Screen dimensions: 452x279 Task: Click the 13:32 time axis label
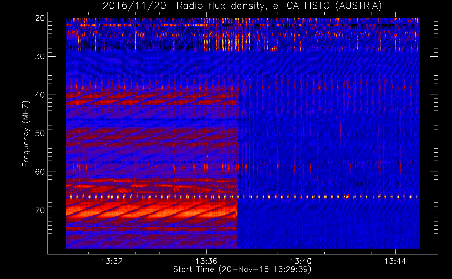click(x=112, y=261)
